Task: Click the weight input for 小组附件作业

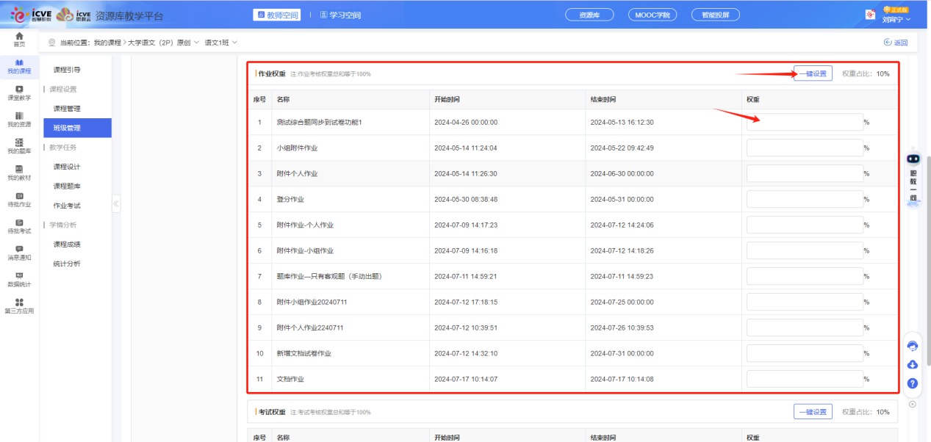Action: coord(803,147)
